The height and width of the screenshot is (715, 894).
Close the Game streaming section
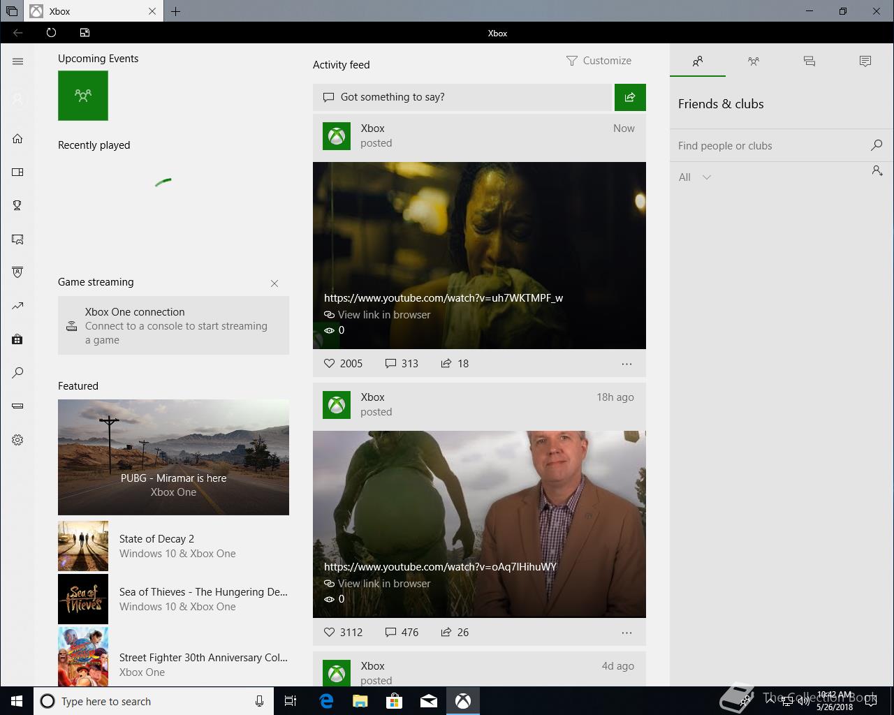[274, 283]
